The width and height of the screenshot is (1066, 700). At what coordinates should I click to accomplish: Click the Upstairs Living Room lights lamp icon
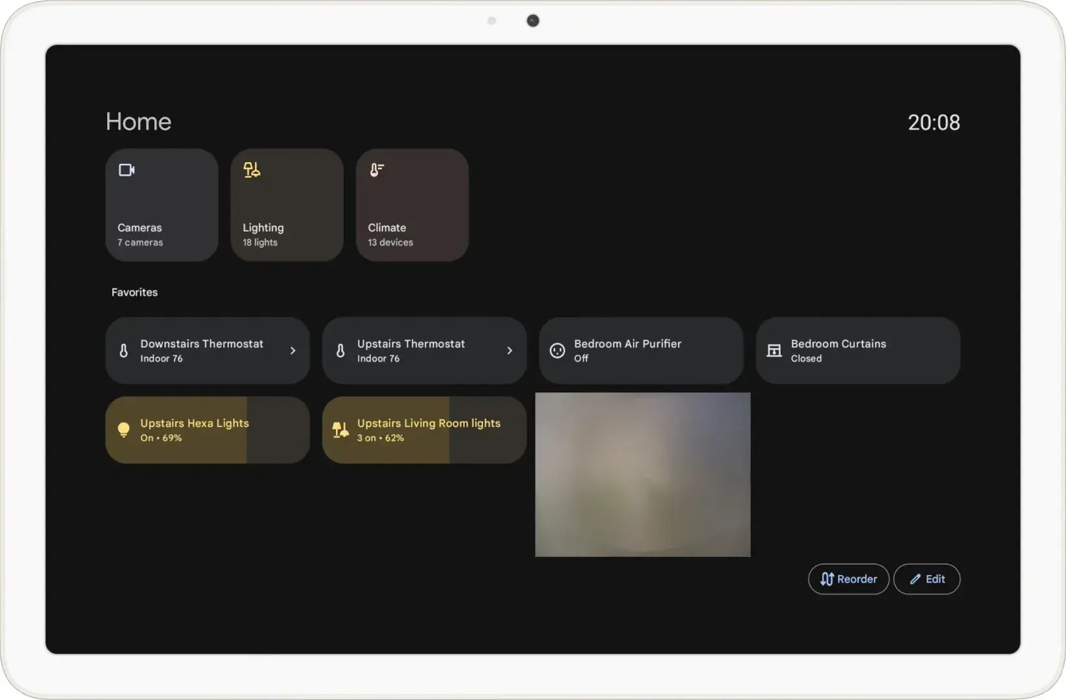click(340, 430)
